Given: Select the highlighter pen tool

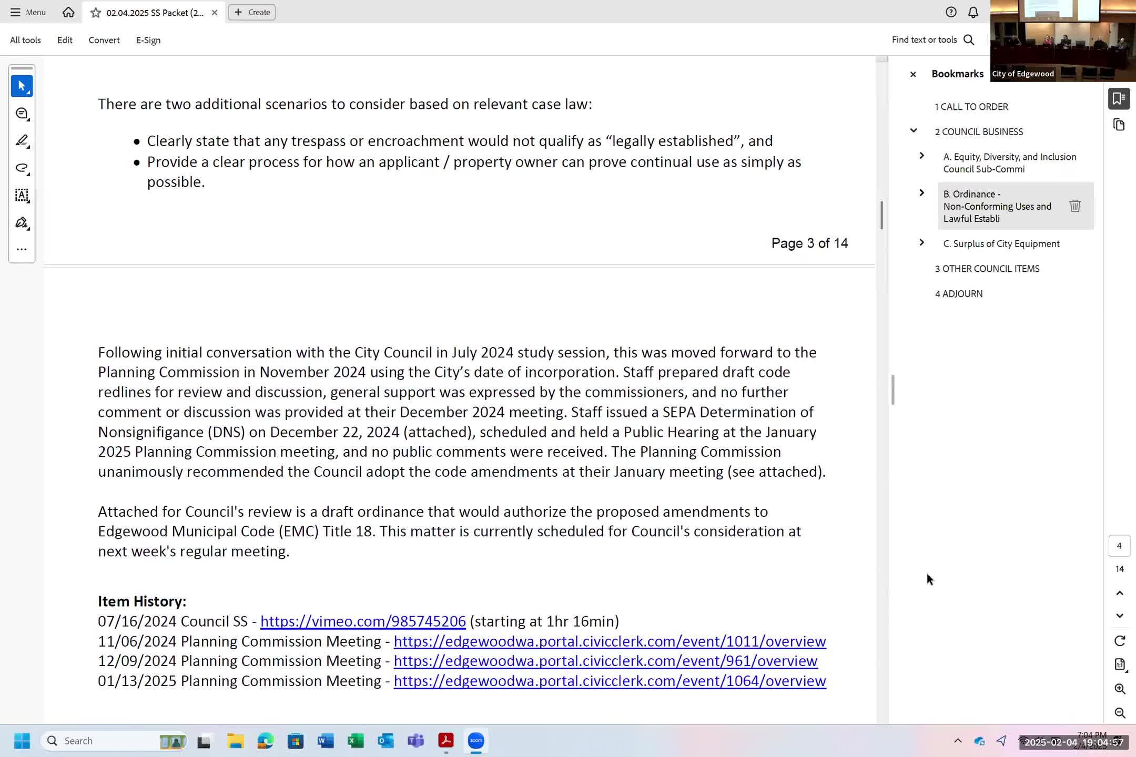Looking at the screenshot, I should (22, 140).
